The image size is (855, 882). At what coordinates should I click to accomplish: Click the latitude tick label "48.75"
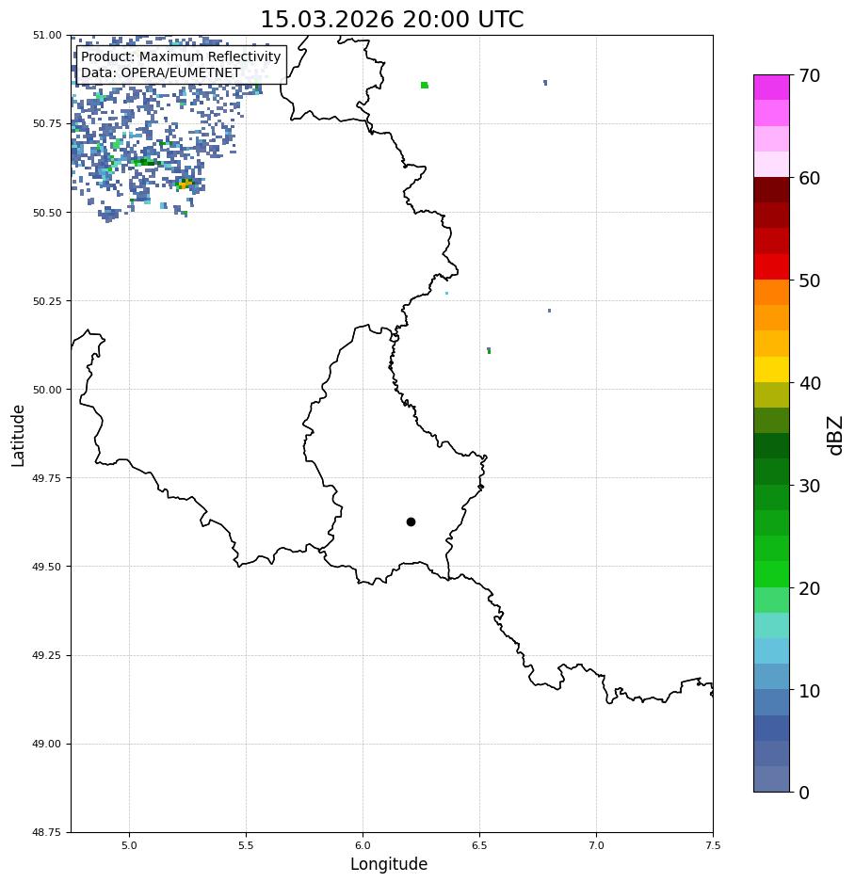[x=47, y=832]
